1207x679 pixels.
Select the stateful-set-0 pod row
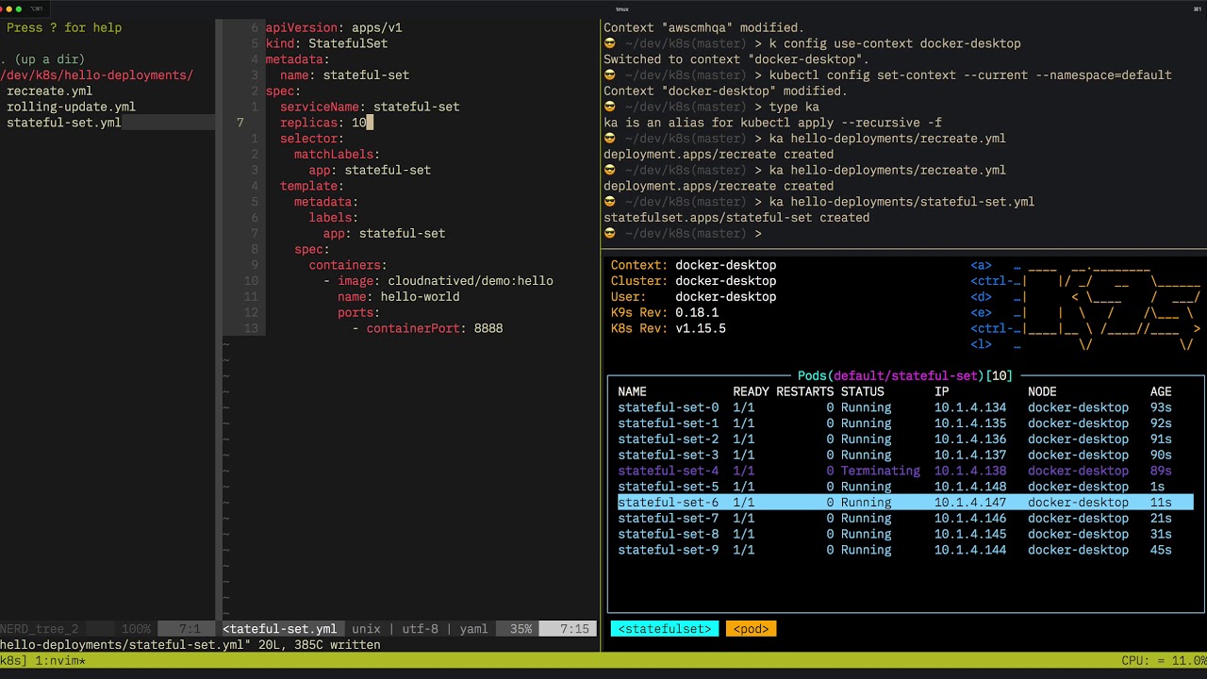pyautogui.click(x=905, y=407)
